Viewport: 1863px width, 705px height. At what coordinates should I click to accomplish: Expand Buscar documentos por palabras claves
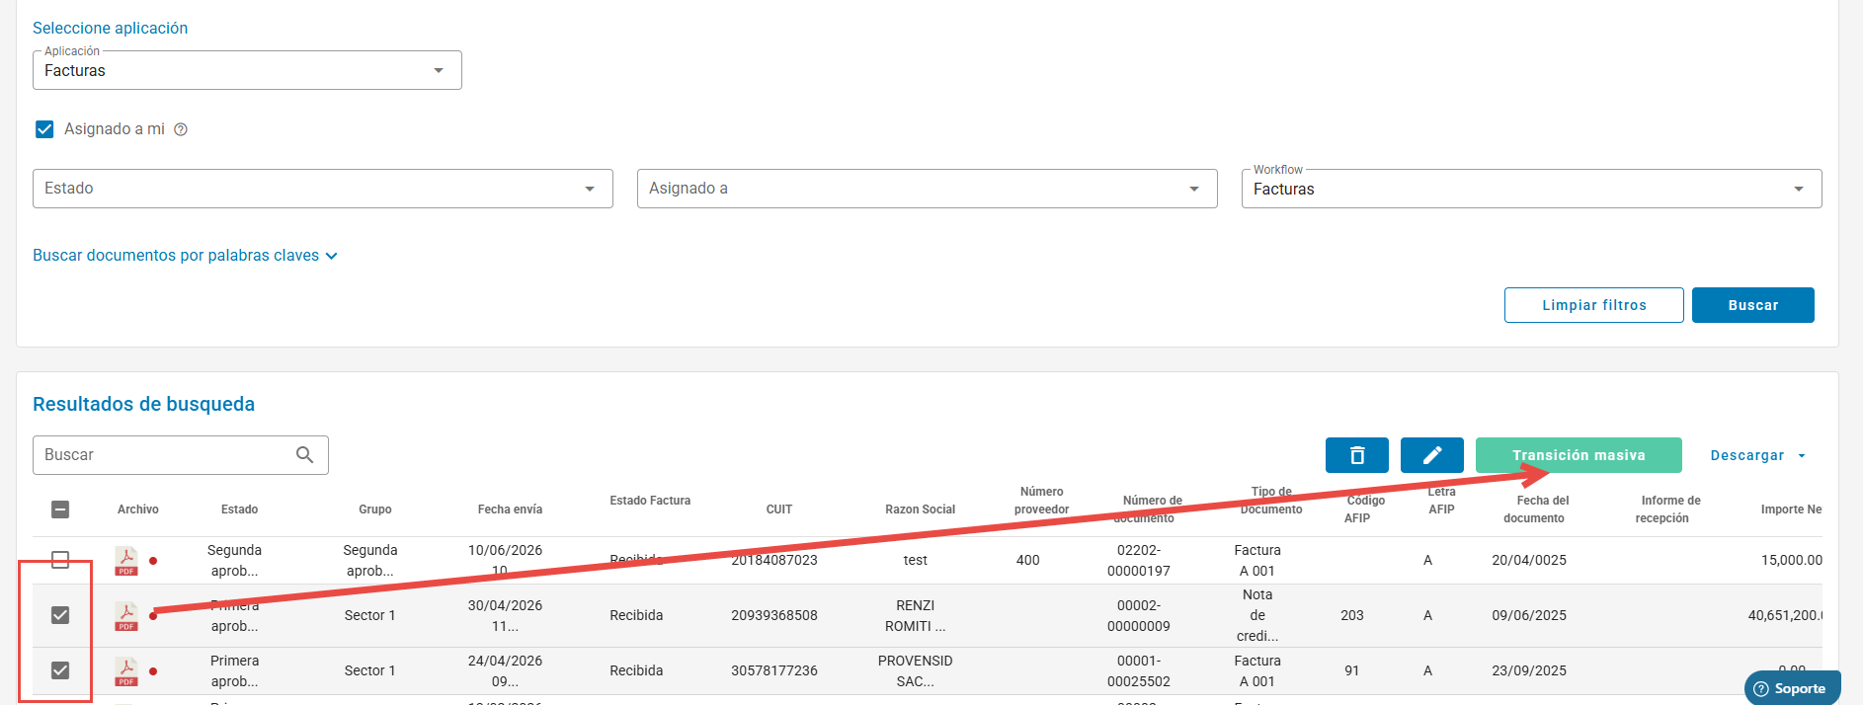tap(185, 256)
